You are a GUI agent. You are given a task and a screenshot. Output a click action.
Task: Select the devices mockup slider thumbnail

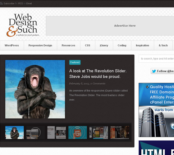99,132
